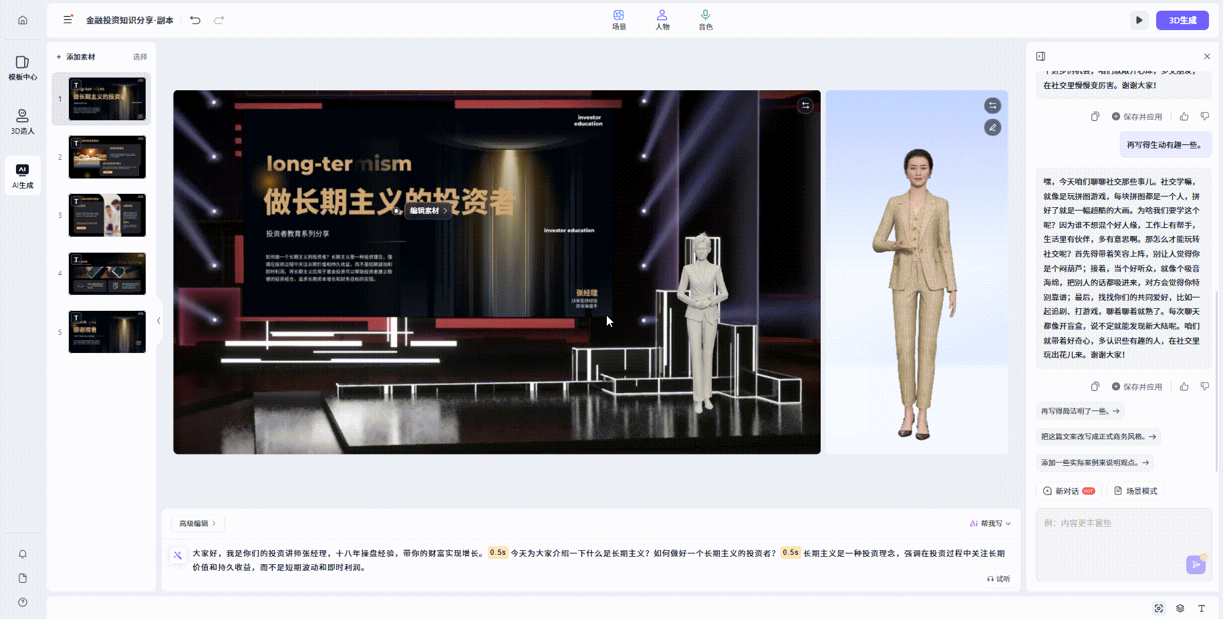The height and width of the screenshot is (619, 1223).
Task: Click 保存并应用 under the second response
Action: point(1137,386)
